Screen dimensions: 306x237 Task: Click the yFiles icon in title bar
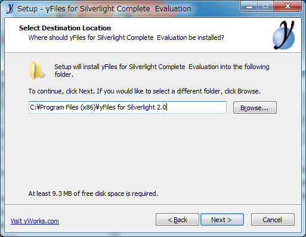tap(10, 8)
